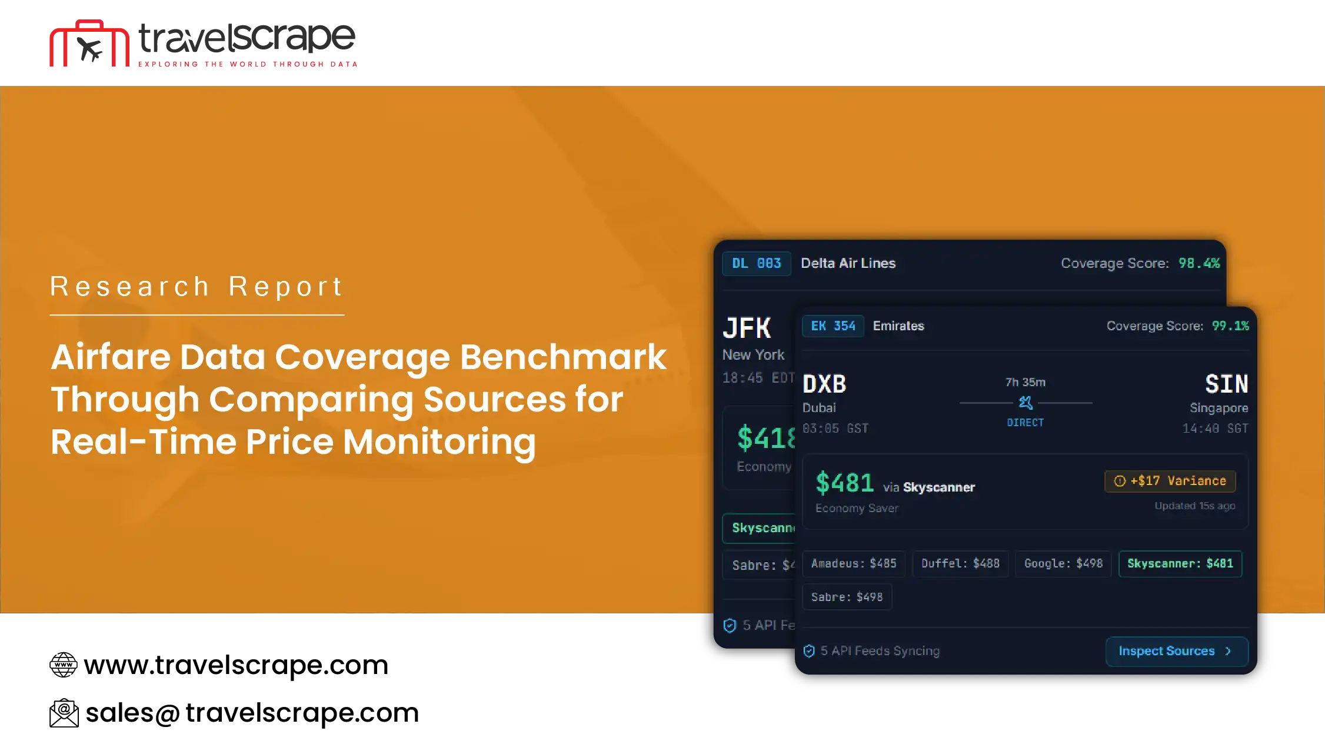Click the email envelope icon
Screen dimensions: 1325x747
[64, 713]
